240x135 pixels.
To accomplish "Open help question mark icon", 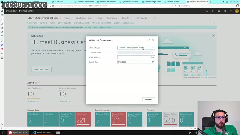I will click(x=231, y=11).
